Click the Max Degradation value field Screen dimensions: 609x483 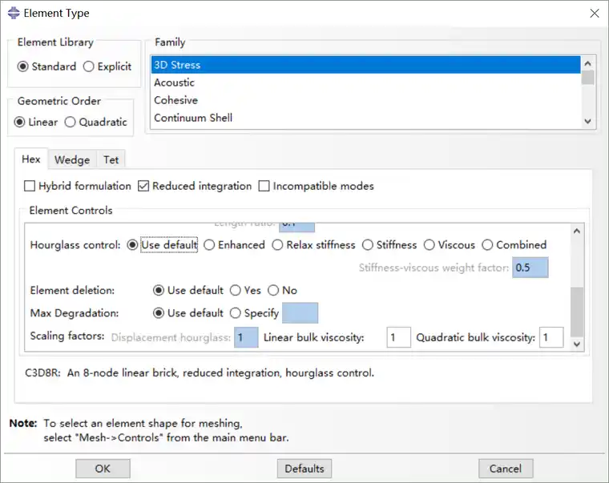tap(300, 313)
